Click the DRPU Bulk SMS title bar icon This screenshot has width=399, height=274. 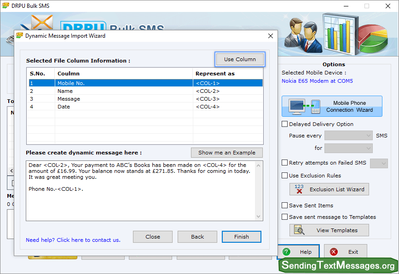click(x=6, y=6)
